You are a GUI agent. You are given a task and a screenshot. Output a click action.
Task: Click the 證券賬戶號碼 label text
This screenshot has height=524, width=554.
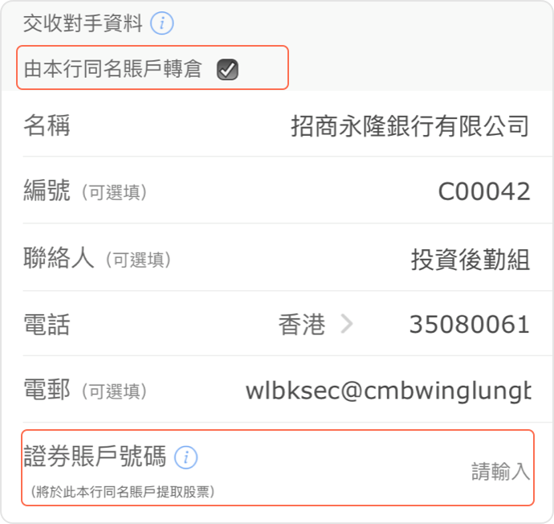click(95, 456)
